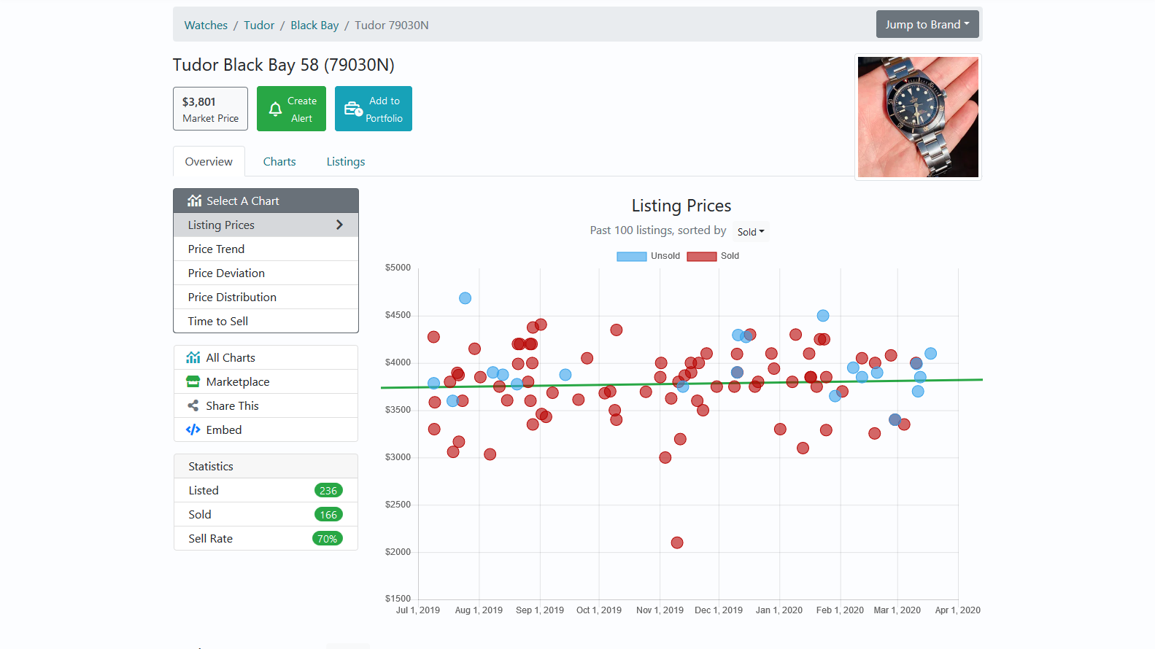Click the Create Alert button
Screen dimensions: 1155x649
pos(291,109)
